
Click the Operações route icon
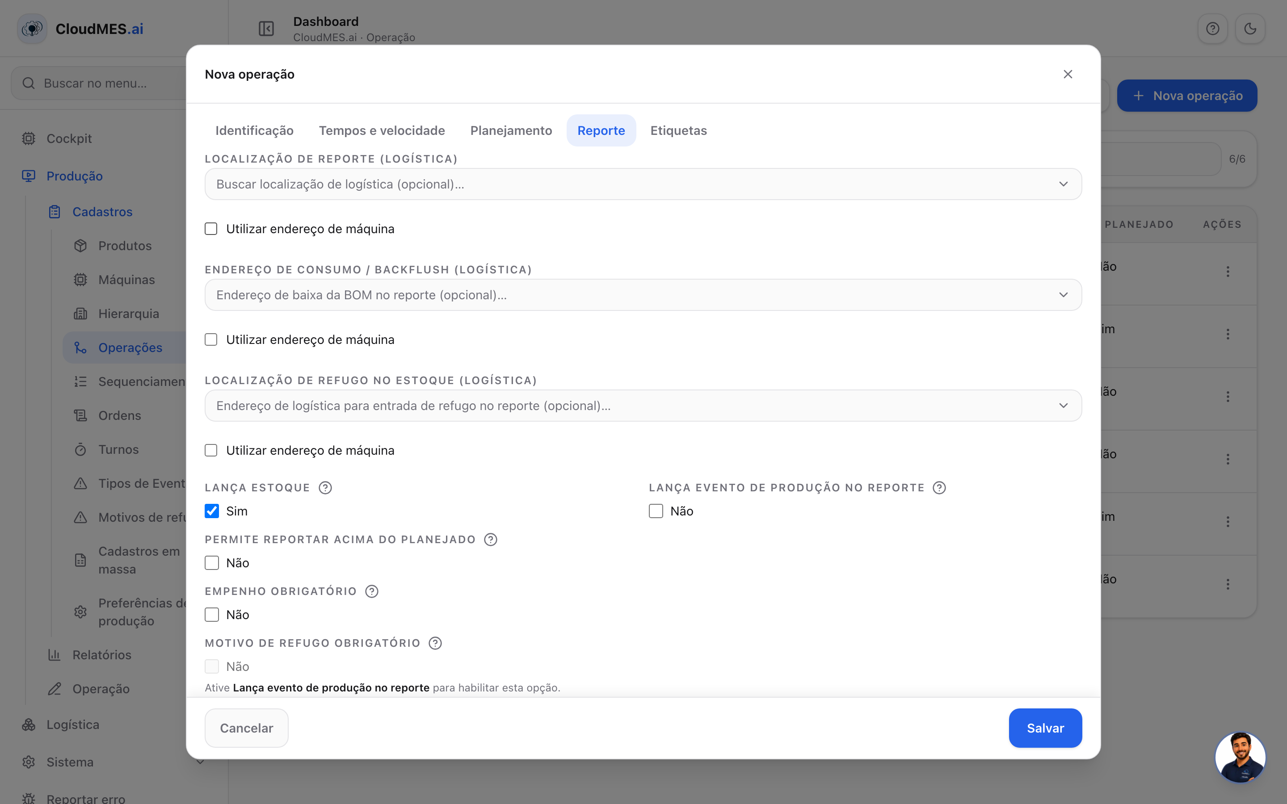click(x=80, y=348)
